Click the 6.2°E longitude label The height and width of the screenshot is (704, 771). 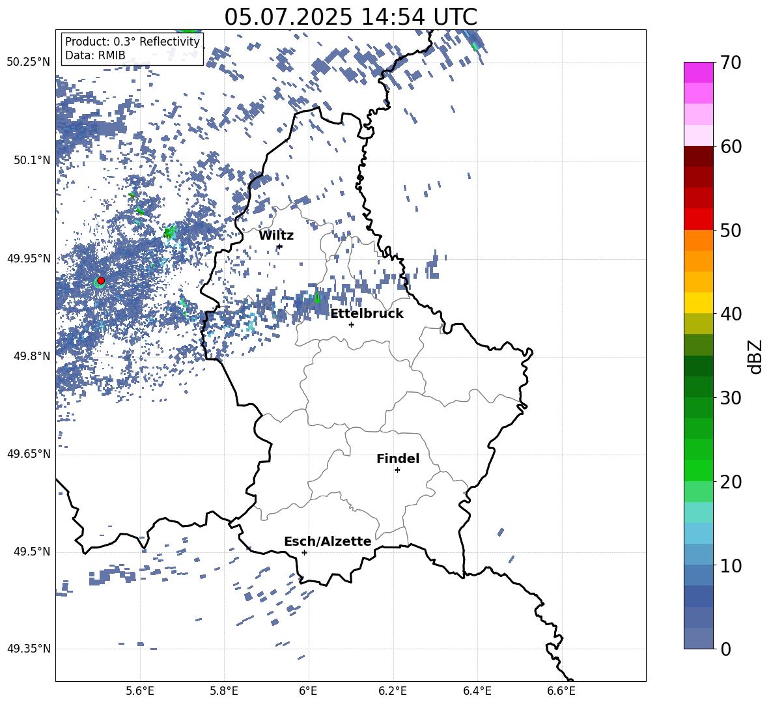[393, 692]
